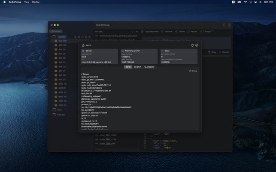
Task: Click plus icon to add a key
Action: (x=137, y=32)
